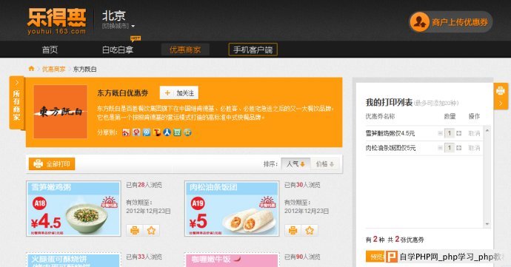Cancel 雪笋嫩鸡粥仅4.5元 from print list

pyautogui.click(x=474, y=133)
